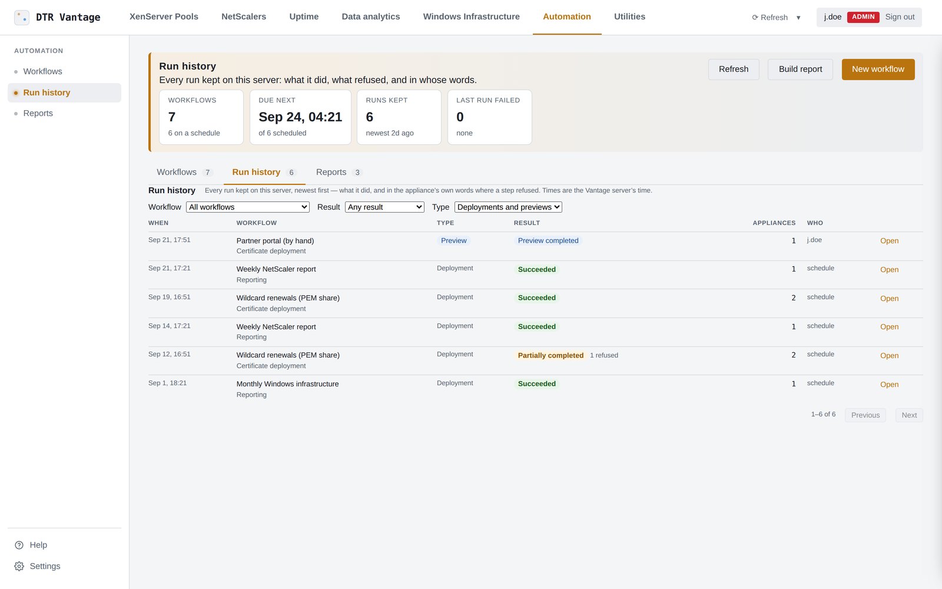Click the APPLIANCES column header
Screen dimensions: 942x589
[x=774, y=223]
